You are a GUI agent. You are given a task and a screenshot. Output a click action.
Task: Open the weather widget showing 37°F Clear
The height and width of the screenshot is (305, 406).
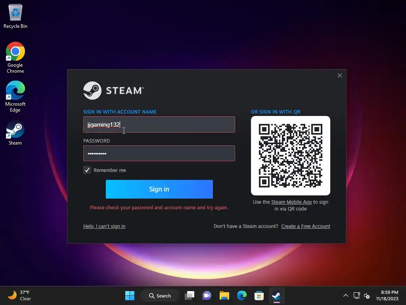tap(19, 295)
